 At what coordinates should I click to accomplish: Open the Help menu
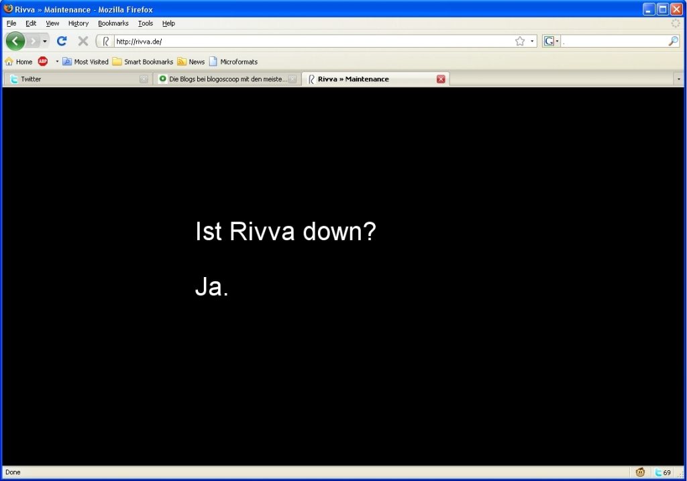(x=168, y=23)
